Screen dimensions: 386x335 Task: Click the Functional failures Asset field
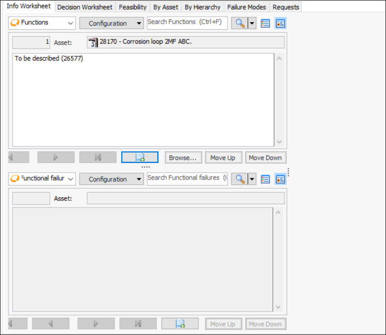[186, 198]
